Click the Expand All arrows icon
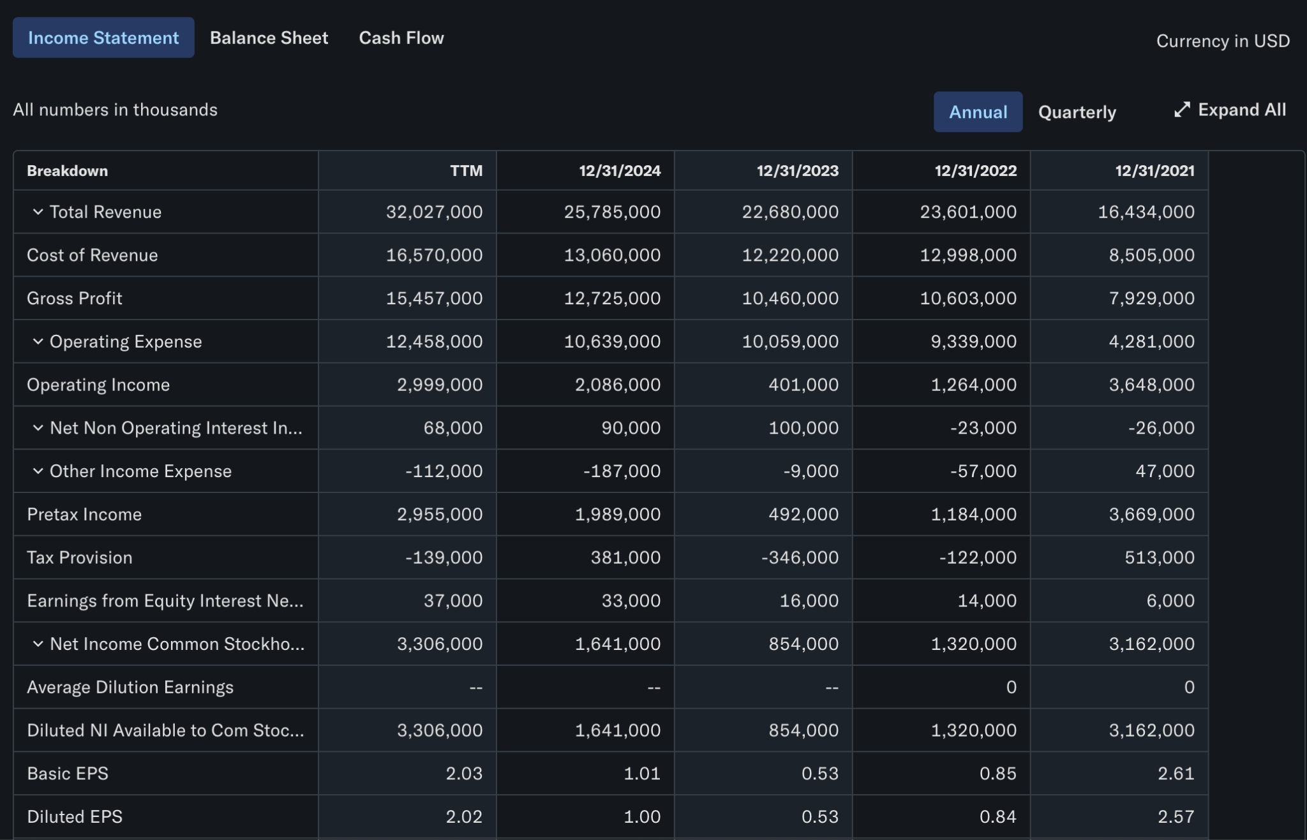The image size is (1307, 840). [1182, 110]
